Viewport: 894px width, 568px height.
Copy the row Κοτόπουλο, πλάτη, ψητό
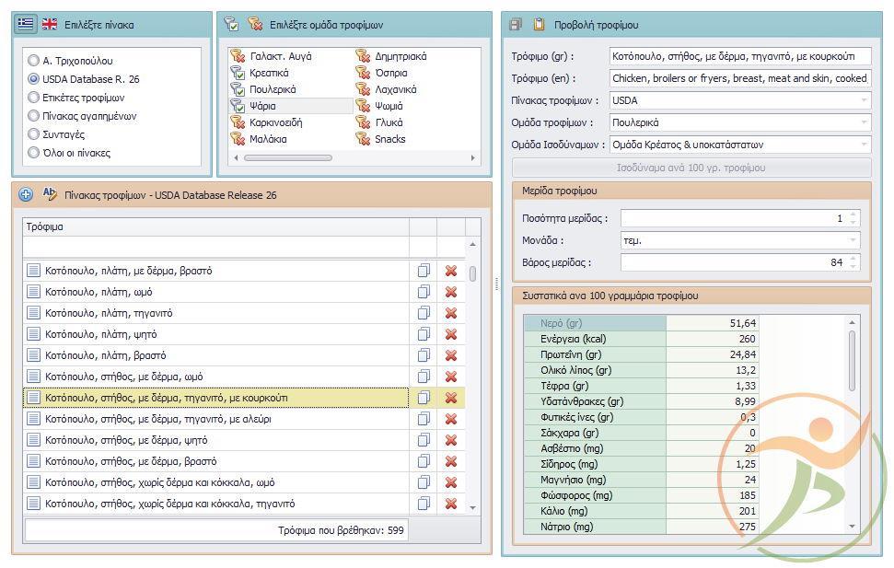pos(424,333)
